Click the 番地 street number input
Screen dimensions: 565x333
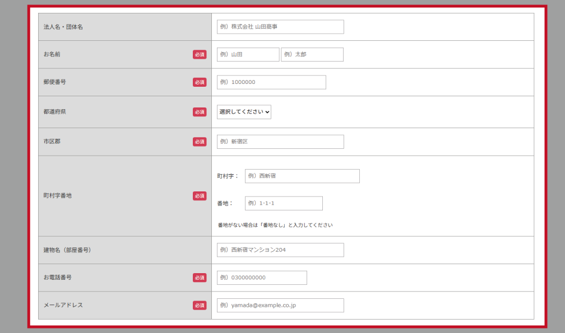[x=284, y=203]
